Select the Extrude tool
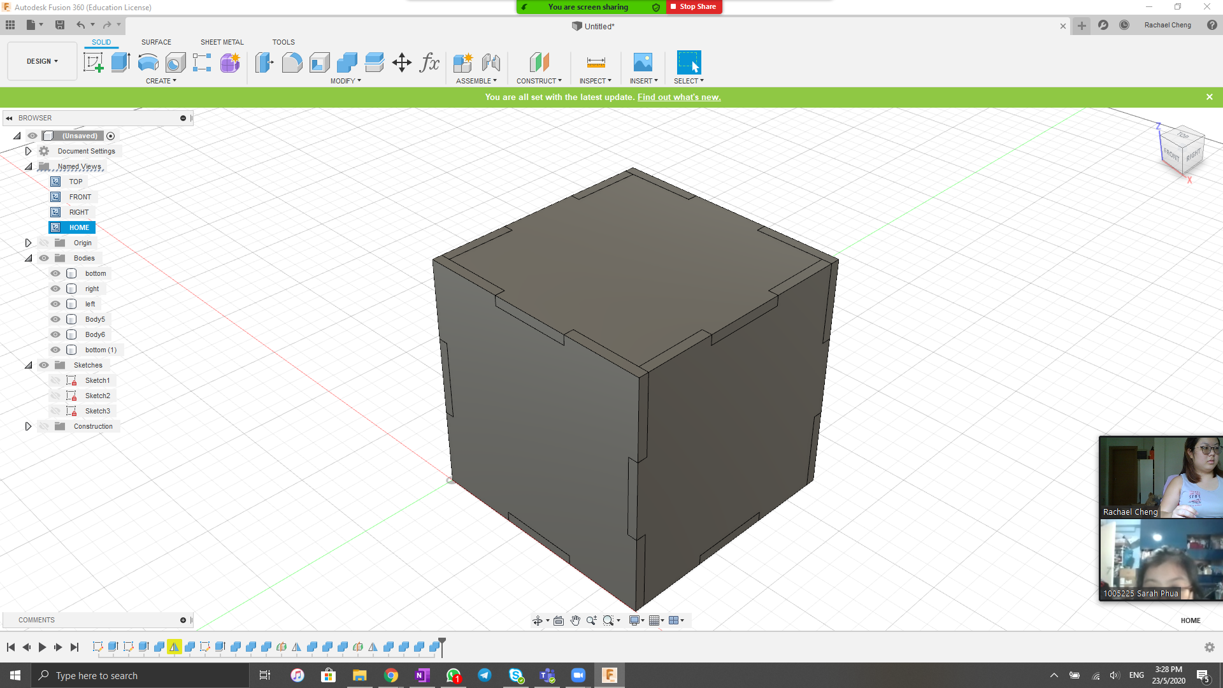This screenshot has width=1223, height=688. point(120,62)
